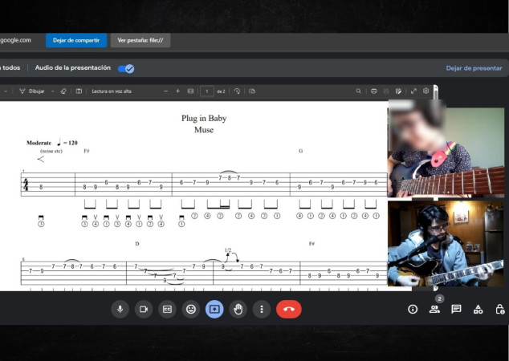
Task: Click the highlighted present screen icon
Action: 214,309
